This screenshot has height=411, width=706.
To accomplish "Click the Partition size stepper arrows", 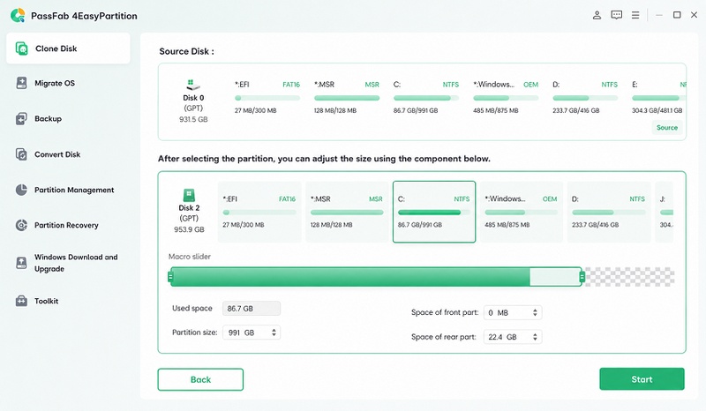I will tap(274, 333).
